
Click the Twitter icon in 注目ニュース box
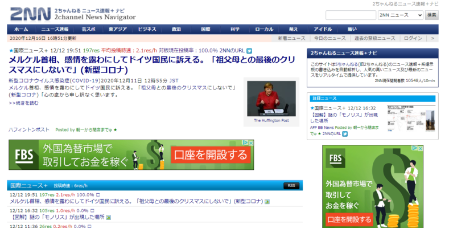345,134
